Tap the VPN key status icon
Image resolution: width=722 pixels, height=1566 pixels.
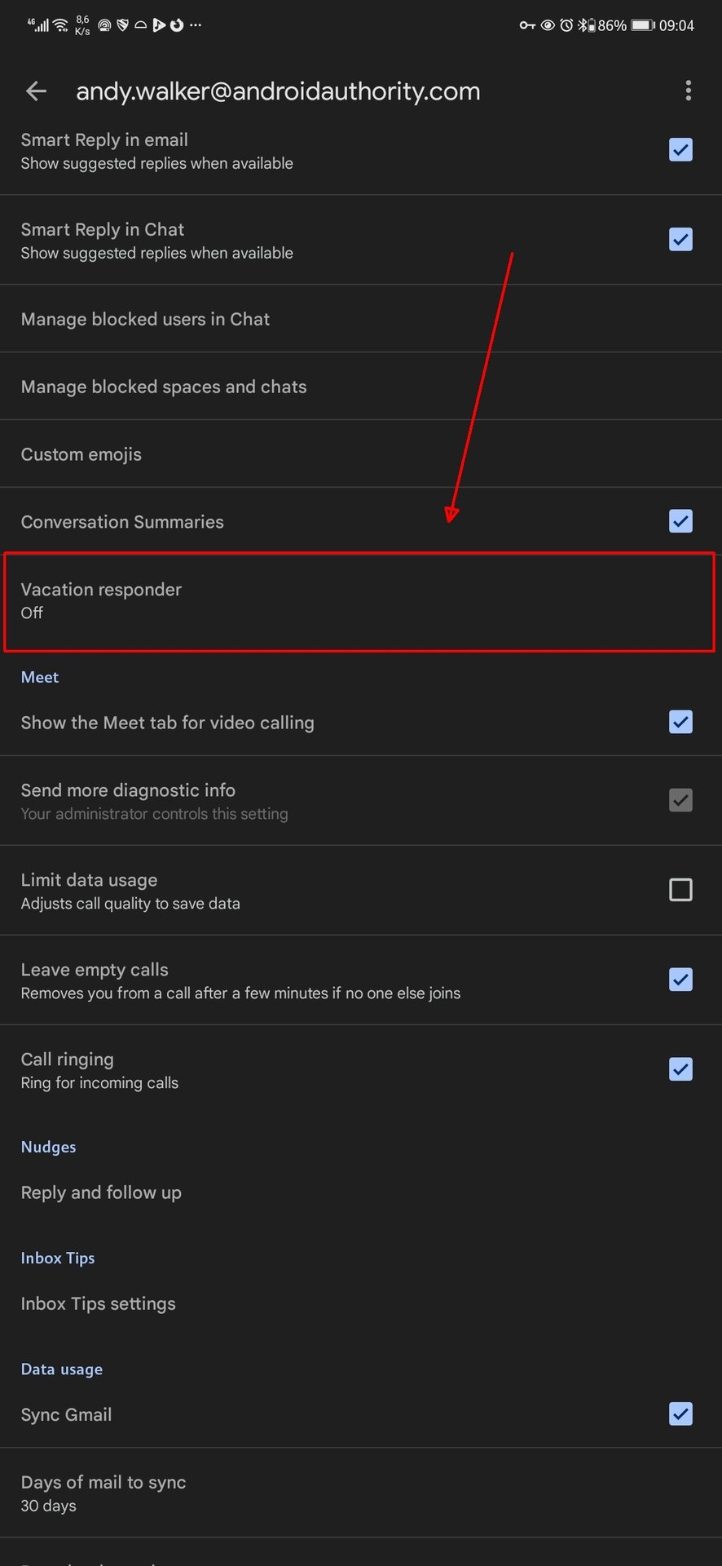pos(527,25)
